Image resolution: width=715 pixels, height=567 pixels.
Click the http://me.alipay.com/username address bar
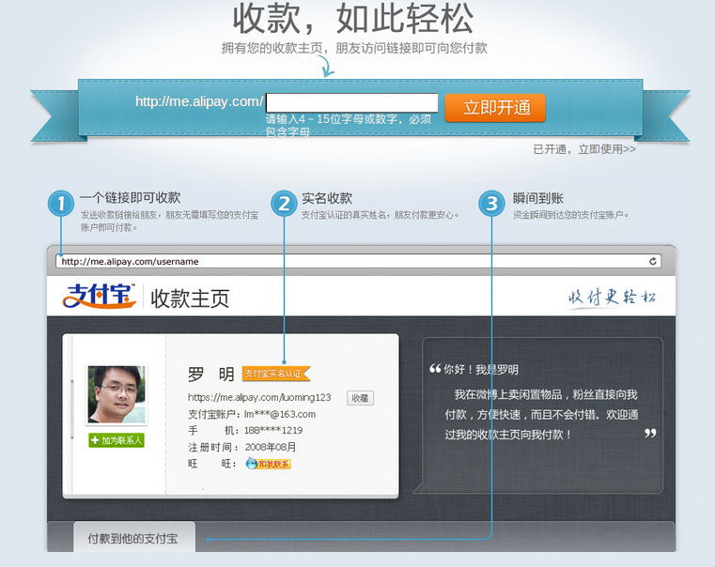(358, 261)
